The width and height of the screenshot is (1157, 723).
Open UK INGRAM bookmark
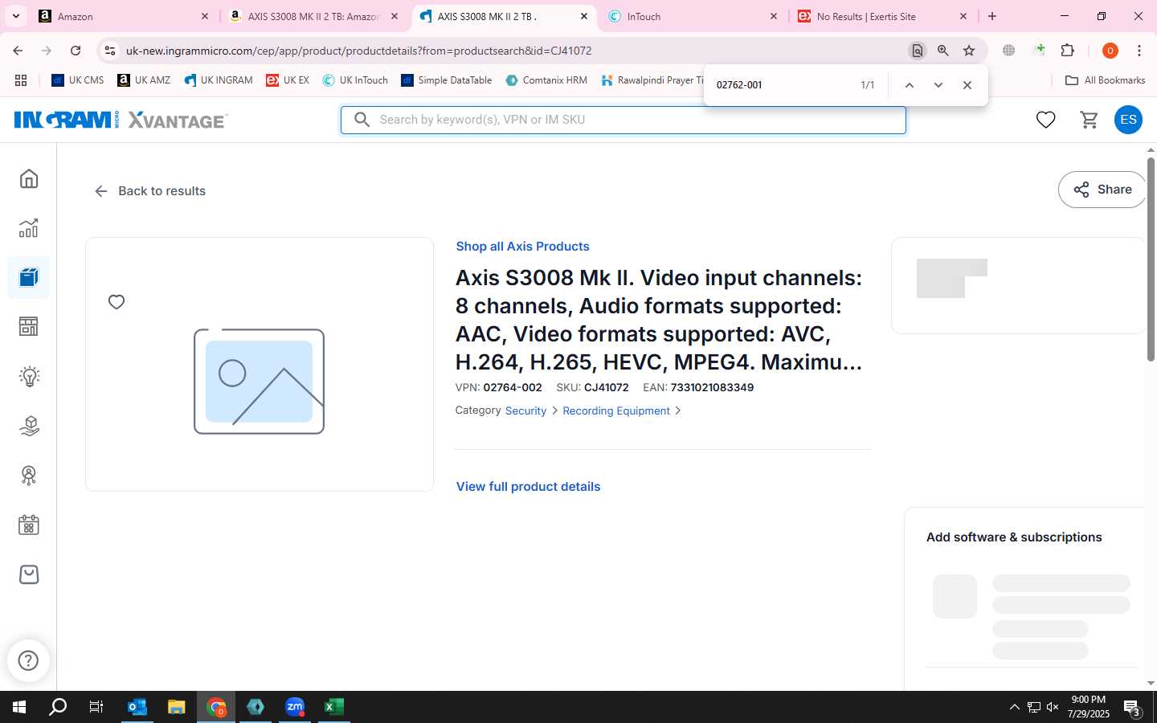[x=218, y=80]
